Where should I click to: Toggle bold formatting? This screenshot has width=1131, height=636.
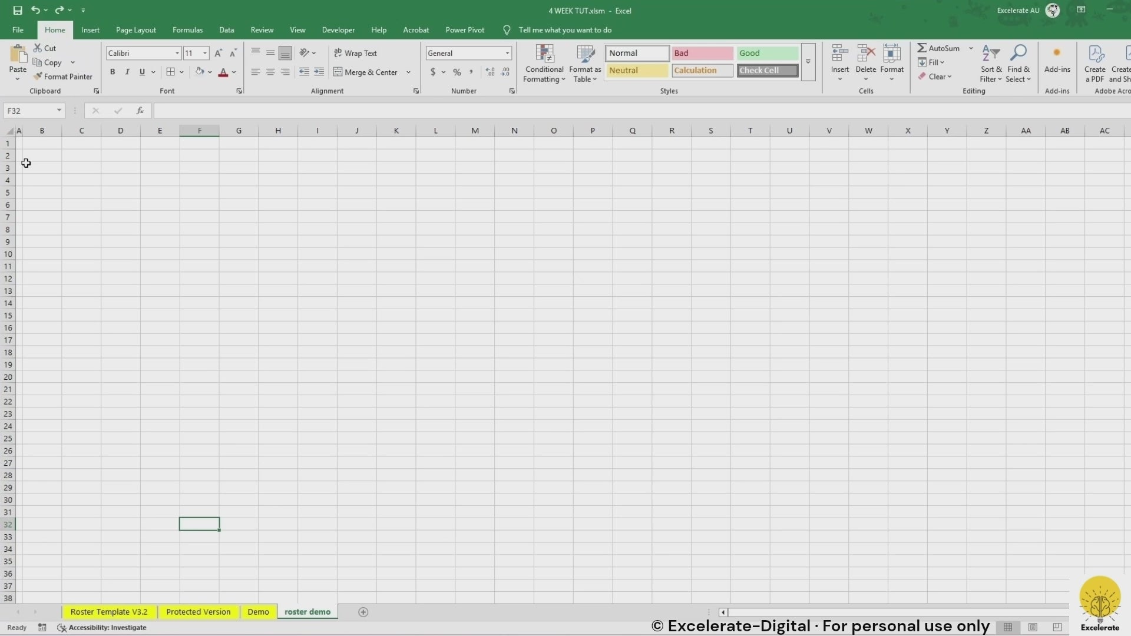tap(112, 72)
